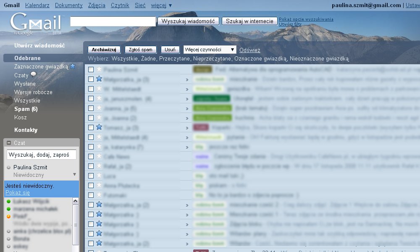The width and height of the screenshot is (420, 252).
Task: Star the W. Mittelstaedt email
Action: click(99, 89)
